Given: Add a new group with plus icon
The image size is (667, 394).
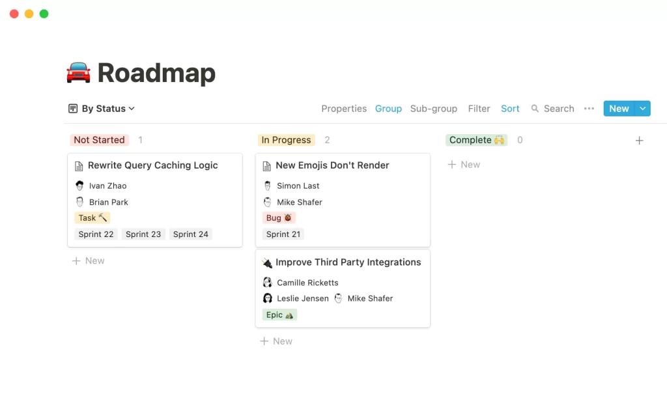Looking at the screenshot, I should pyautogui.click(x=639, y=141).
